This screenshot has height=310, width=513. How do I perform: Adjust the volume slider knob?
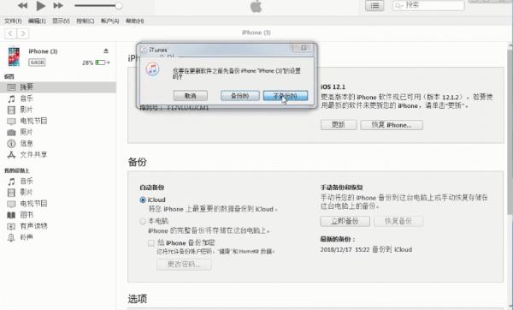(119, 6)
